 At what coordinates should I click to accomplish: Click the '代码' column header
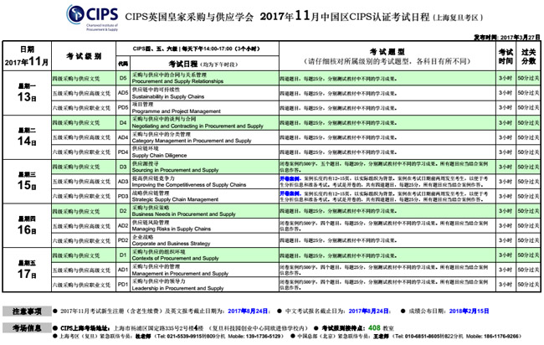123,64
